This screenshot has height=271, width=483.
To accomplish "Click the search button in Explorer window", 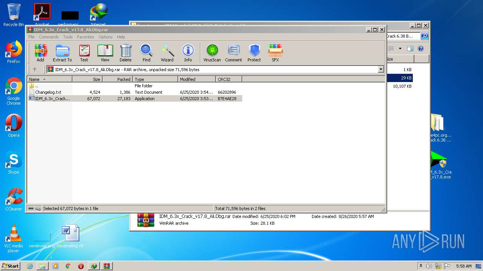I will (x=425, y=36).
